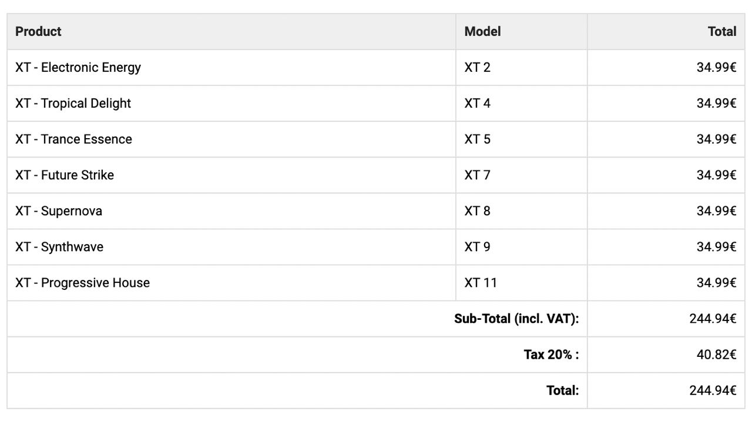The image size is (752, 421).
Task: Click the Sub-Total (incl. VAT) label
Action: (x=516, y=319)
